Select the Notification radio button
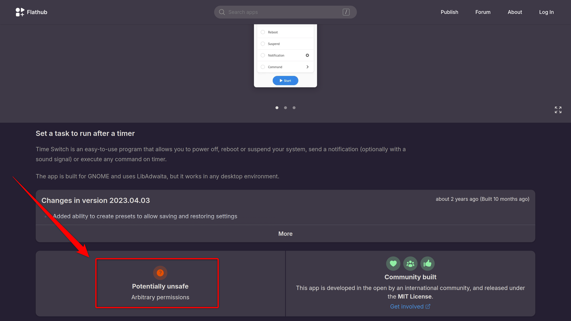 tap(263, 55)
